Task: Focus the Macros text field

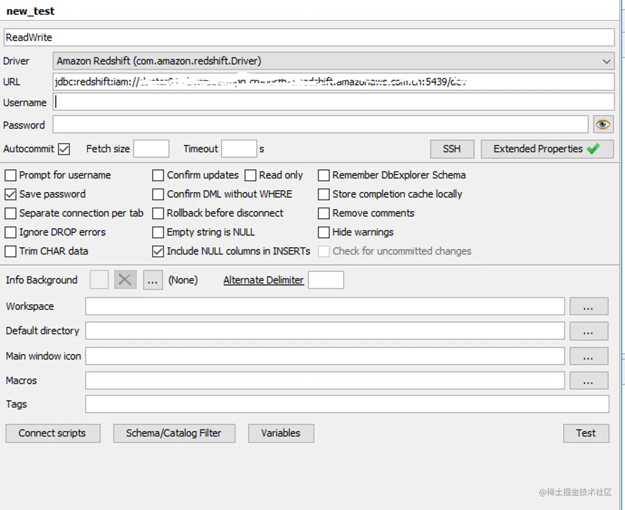Action: tap(325, 380)
